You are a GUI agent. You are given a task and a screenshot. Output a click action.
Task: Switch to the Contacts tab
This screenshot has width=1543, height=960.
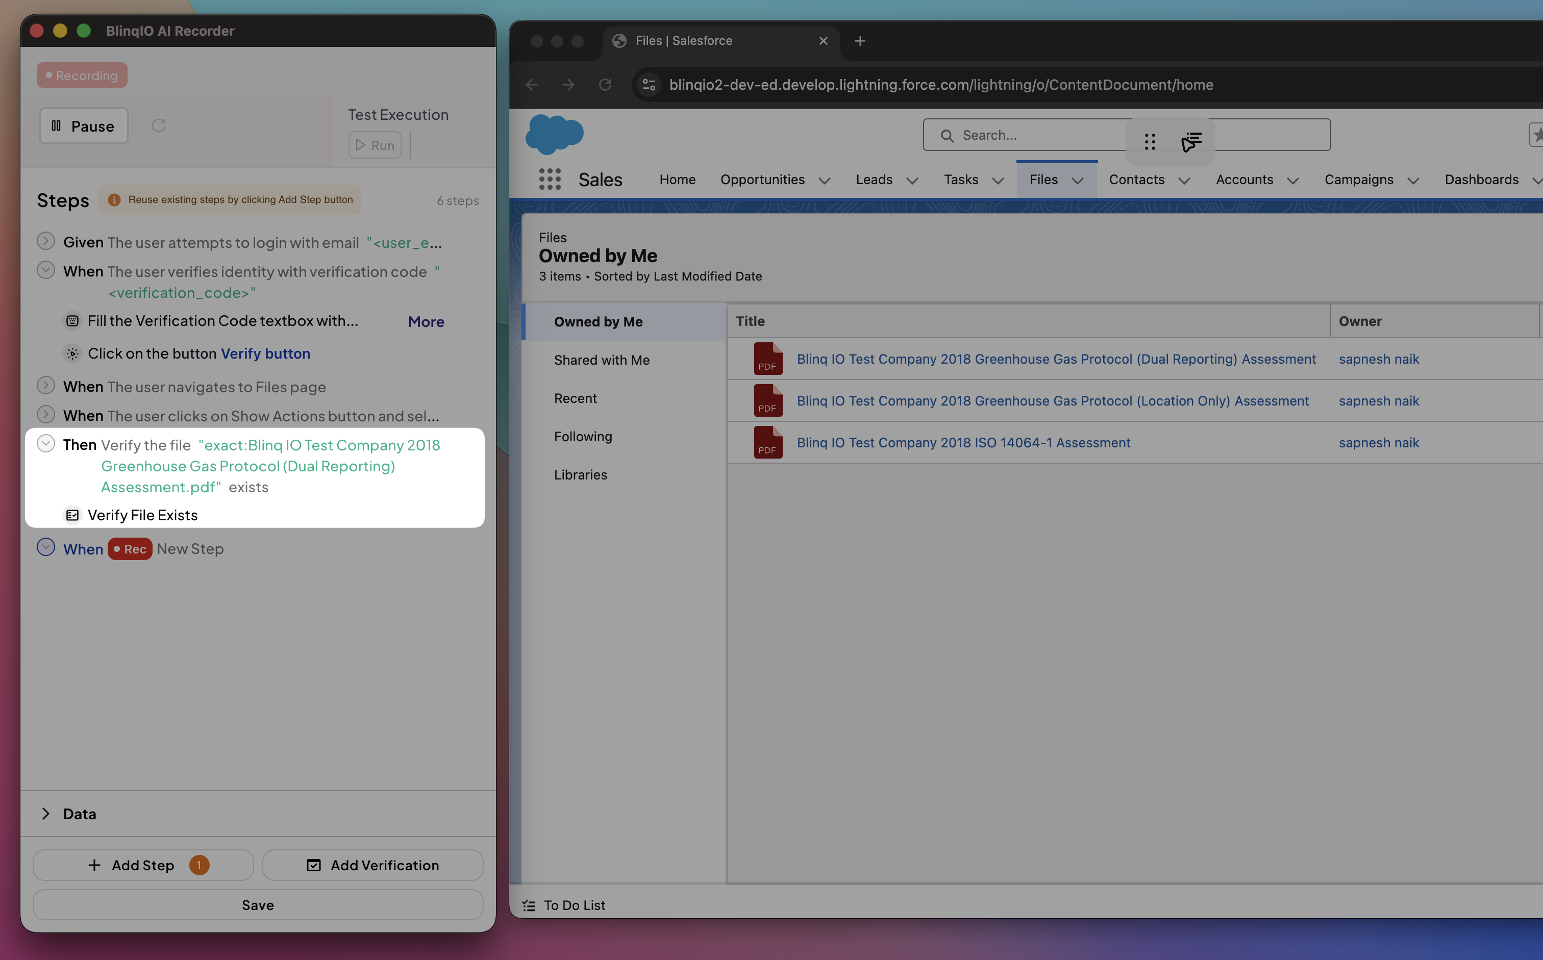click(x=1136, y=180)
